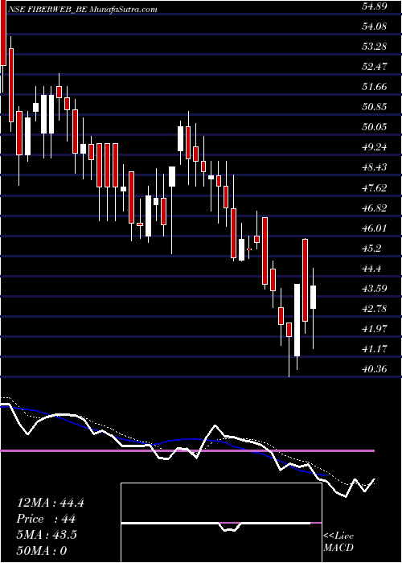Click the '50MA : 0' indicator text

(x=42, y=550)
